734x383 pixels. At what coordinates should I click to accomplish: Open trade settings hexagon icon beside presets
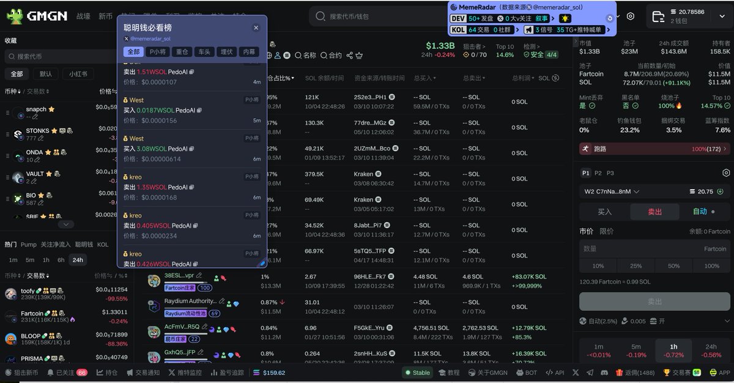(x=726, y=173)
